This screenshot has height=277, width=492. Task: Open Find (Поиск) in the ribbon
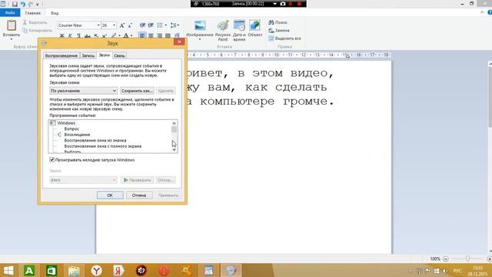[278, 22]
